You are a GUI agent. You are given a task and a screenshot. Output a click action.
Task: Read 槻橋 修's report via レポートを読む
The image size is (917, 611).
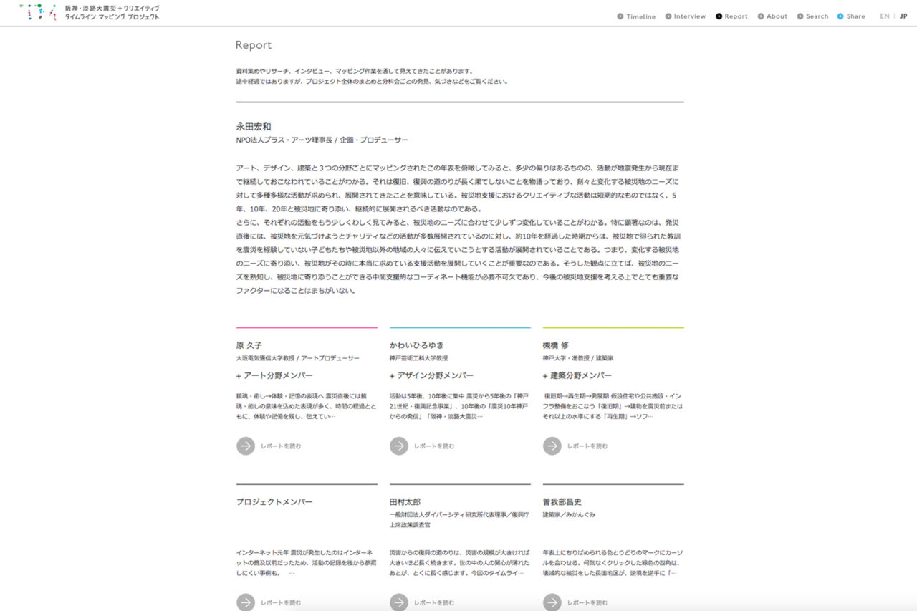pyautogui.click(x=587, y=446)
